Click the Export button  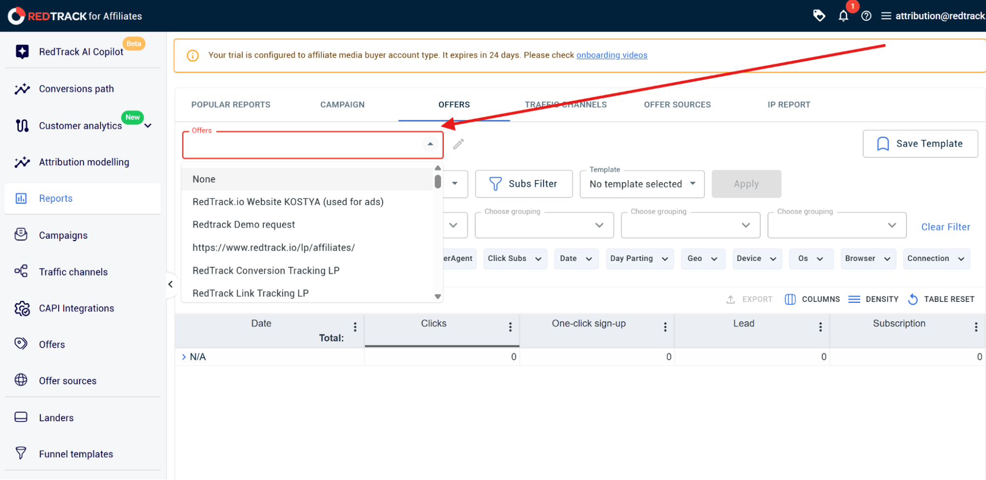[x=749, y=299]
